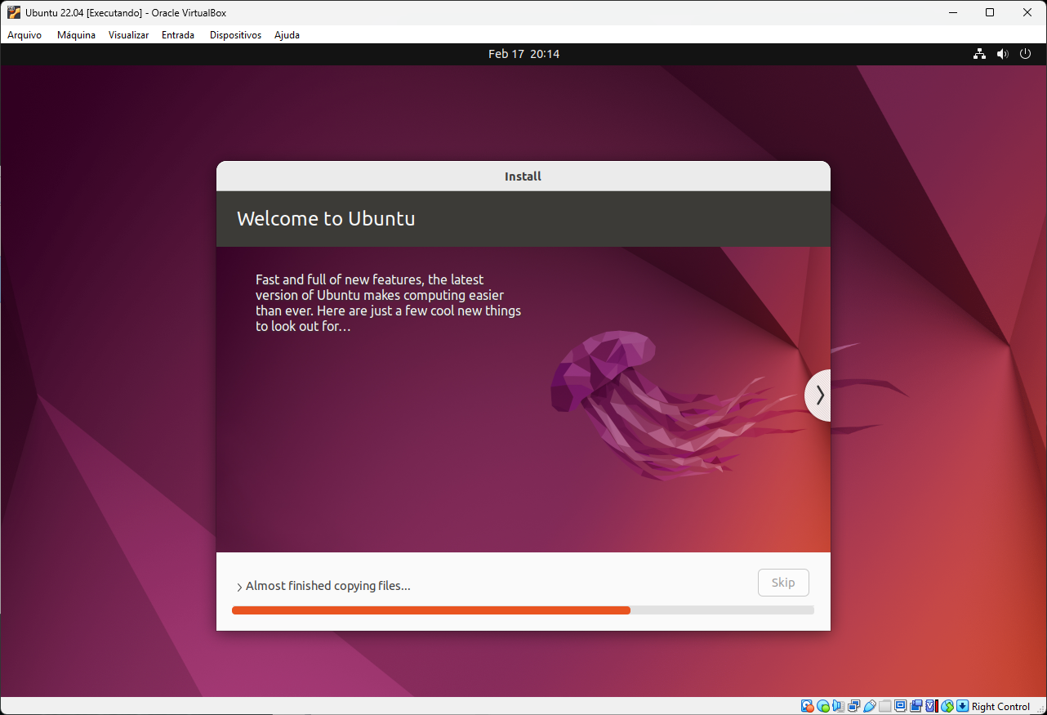
Task: Open the Ubuntu network icon in top bar
Action: point(979,54)
